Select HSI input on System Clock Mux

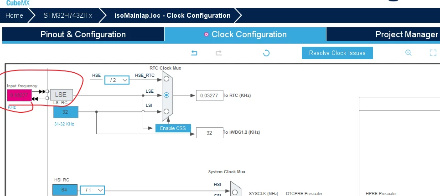235,192
